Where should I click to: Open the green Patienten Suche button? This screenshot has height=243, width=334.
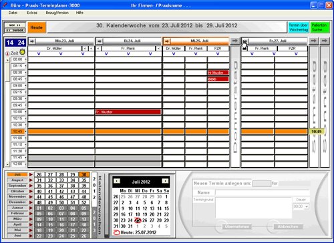(x=320, y=27)
